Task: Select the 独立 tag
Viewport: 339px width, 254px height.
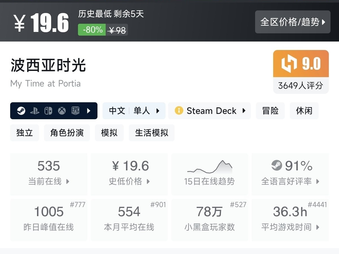Action: [25, 133]
